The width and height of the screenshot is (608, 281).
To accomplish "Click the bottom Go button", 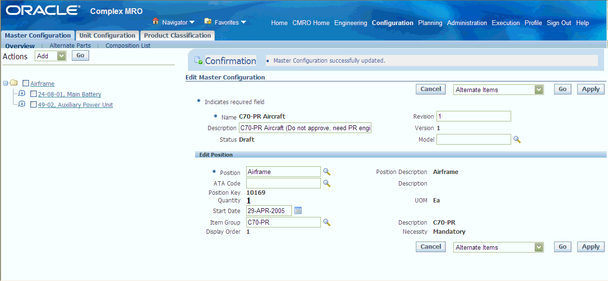I will coord(562,247).
